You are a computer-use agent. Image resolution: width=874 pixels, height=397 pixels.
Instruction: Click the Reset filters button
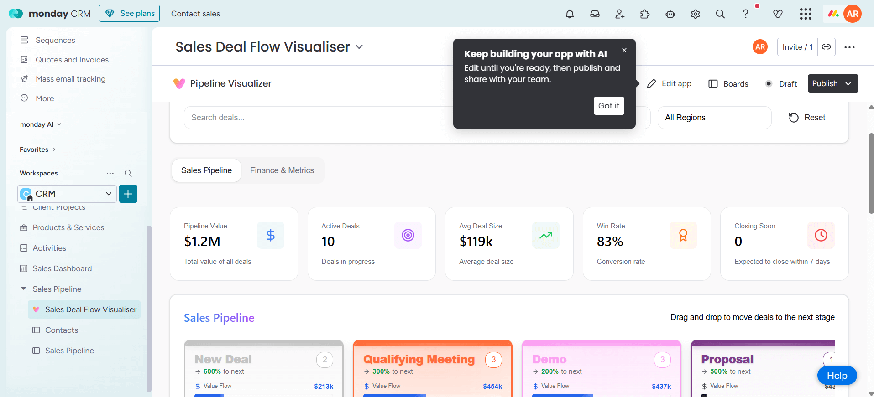[x=807, y=118]
